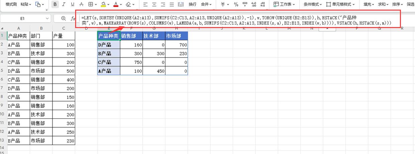The width and height of the screenshot is (415, 154).
Task: Select column A header
Action: pos(18,29)
